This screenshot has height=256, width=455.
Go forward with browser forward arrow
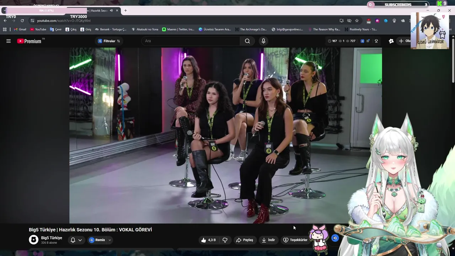coord(14,21)
